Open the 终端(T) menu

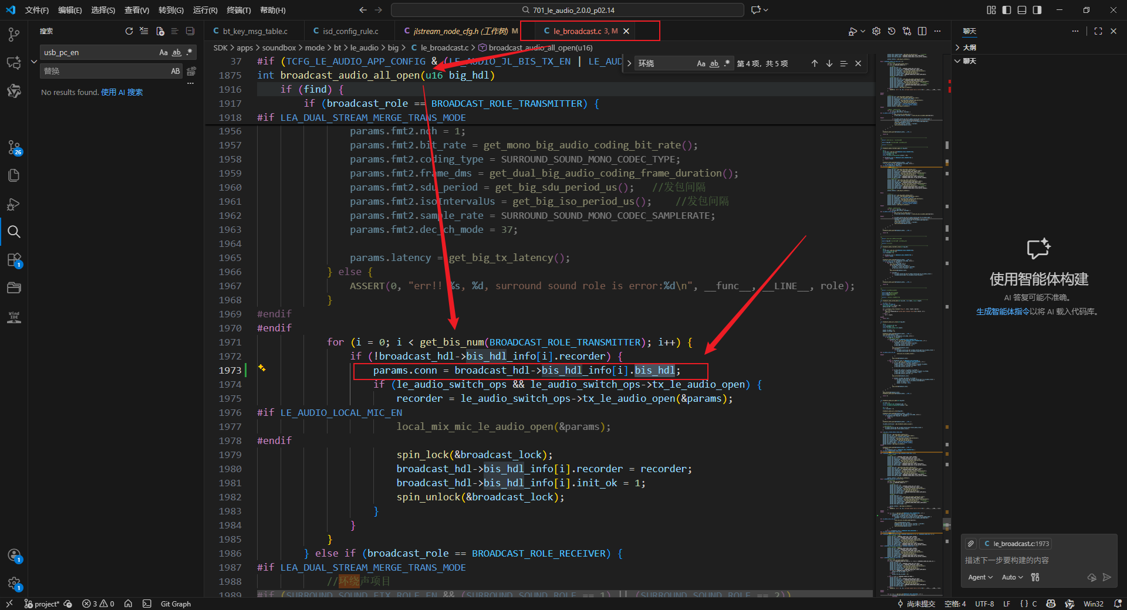point(239,10)
